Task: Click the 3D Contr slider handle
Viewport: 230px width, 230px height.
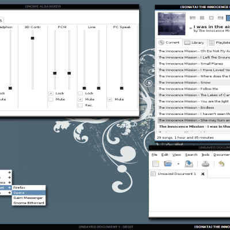Action: (33, 38)
